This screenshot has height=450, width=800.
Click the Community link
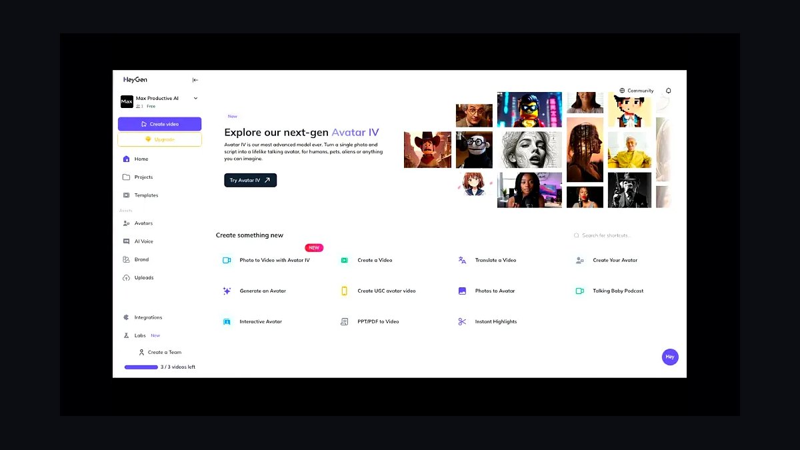coord(640,91)
